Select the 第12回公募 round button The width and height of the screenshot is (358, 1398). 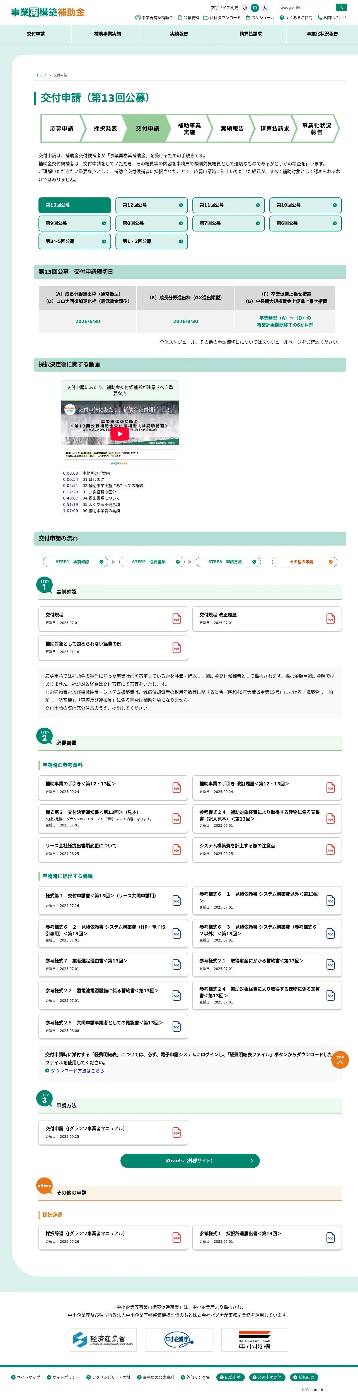pyautogui.click(x=152, y=205)
